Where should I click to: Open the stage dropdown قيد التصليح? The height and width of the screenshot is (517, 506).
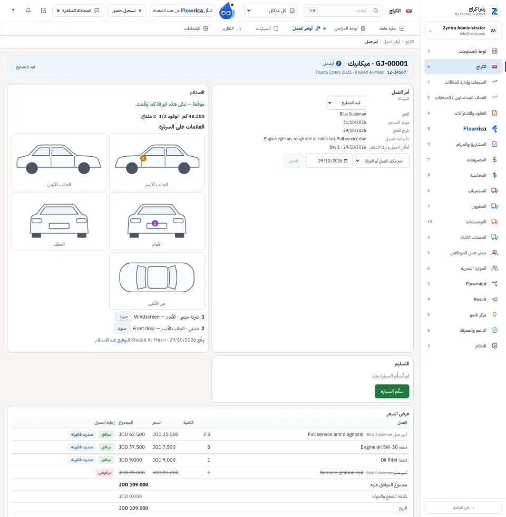coord(346,102)
